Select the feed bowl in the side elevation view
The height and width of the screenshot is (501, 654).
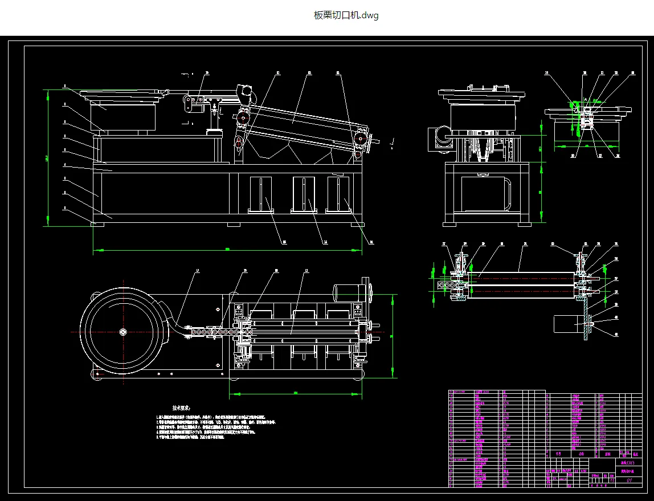click(481, 109)
